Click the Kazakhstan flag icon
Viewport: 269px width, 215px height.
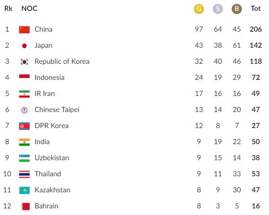coord(24,190)
